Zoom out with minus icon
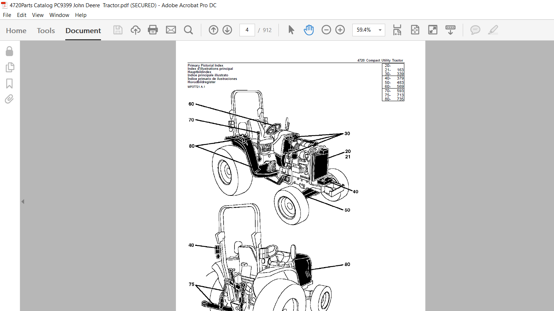554x311 pixels. coord(326,30)
